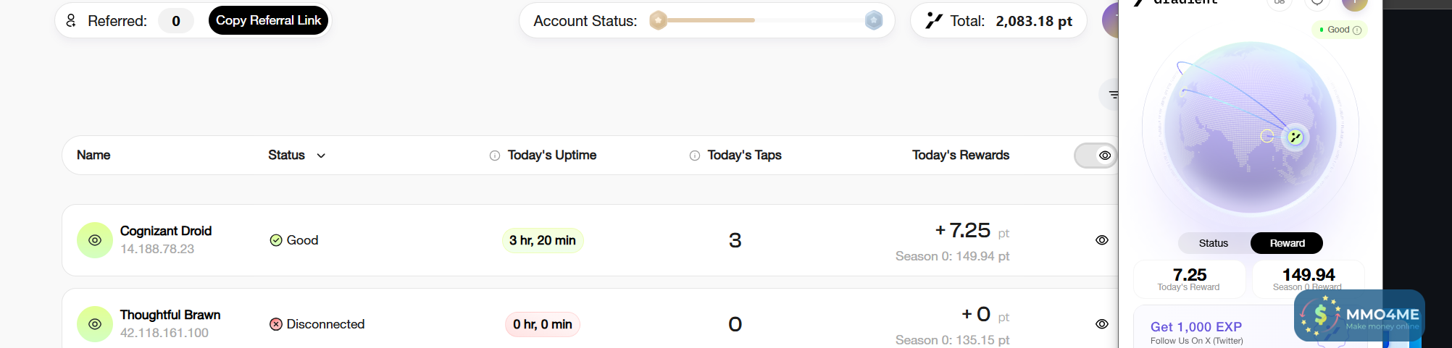Click the info icon beside Today's Uptime

[495, 156]
